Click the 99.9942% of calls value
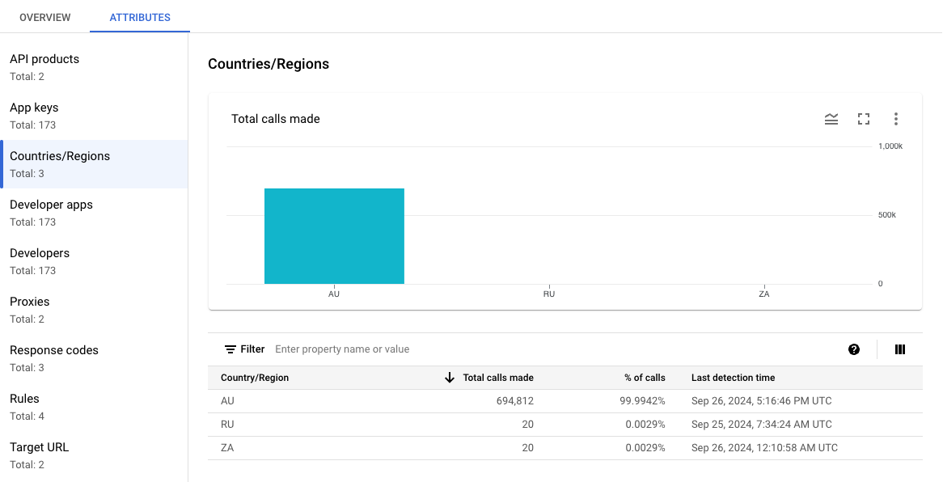Viewport: 943px width, 482px height. click(x=642, y=401)
